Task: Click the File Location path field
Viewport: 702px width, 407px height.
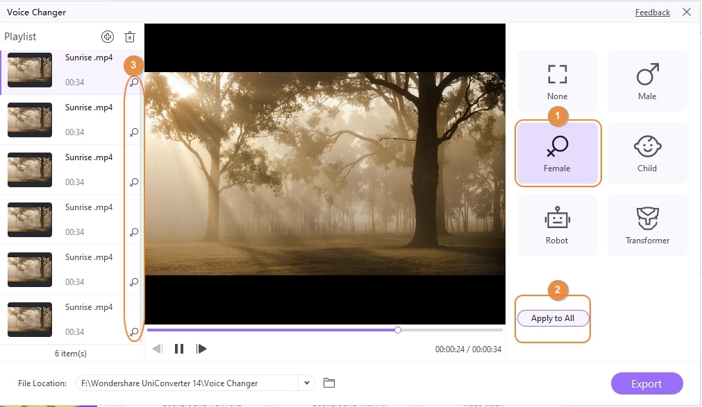Action: [187, 383]
